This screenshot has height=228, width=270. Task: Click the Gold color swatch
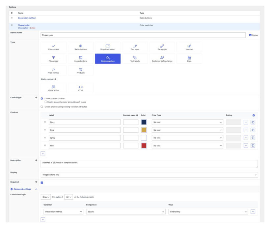[144, 130]
